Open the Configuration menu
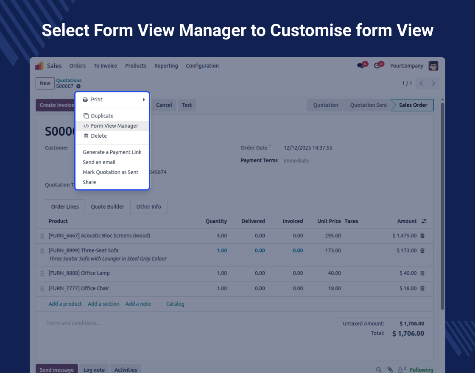The height and width of the screenshot is (373, 475). click(x=202, y=66)
